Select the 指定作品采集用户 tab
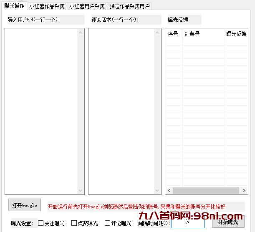255x232 pixels. (129, 6)
